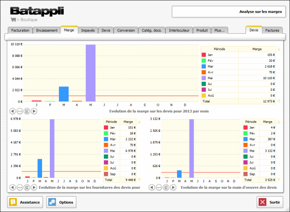Go to previous period on top monthly chart
290x212 pixels.
(x=13, y=111)
